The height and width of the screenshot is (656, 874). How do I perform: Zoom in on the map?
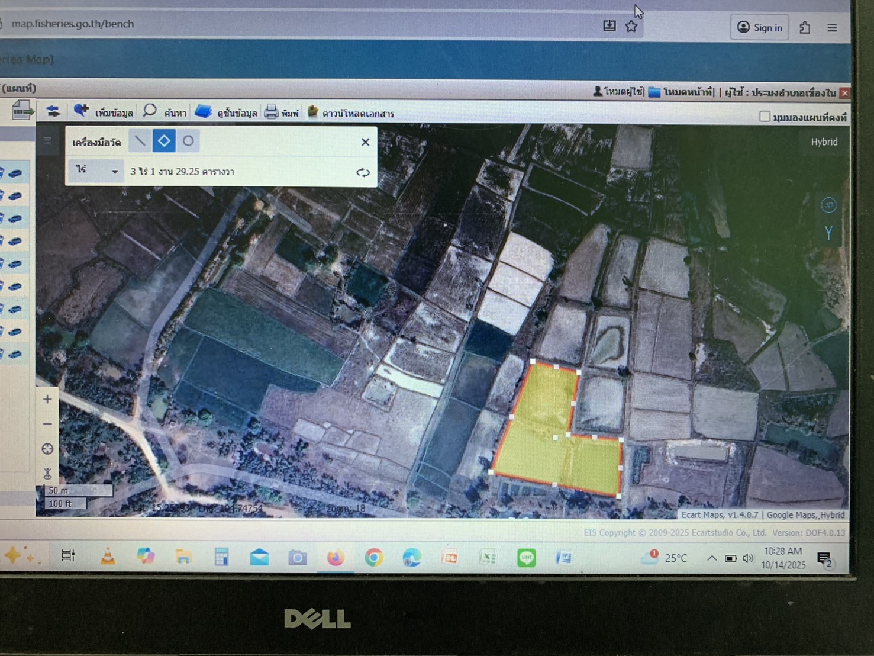pos(47,400)
